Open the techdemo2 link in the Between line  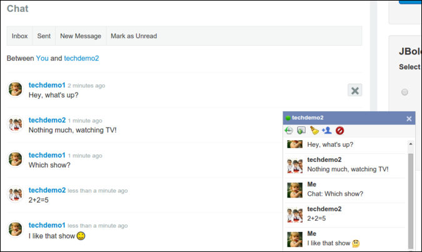point(81,58)
